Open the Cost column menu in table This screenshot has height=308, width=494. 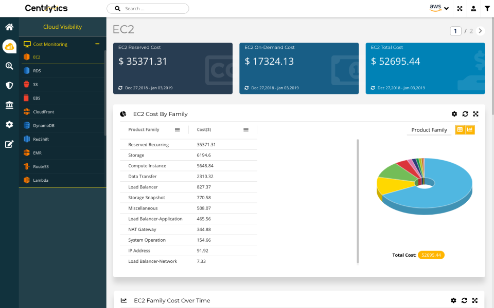pyautogui.click(x=245, y=129)
